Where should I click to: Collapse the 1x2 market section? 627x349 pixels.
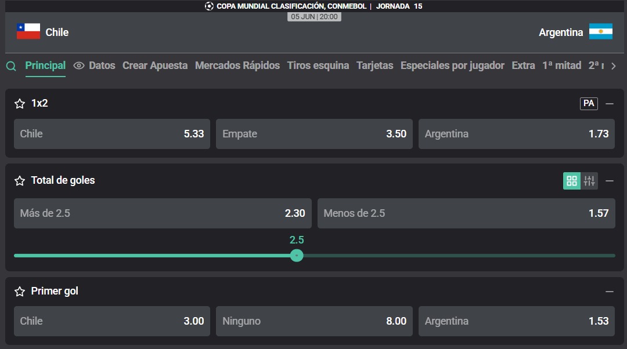coord(610,104)
